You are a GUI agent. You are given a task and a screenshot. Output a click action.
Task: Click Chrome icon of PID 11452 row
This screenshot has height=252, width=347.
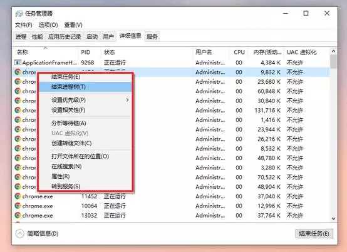18,196
